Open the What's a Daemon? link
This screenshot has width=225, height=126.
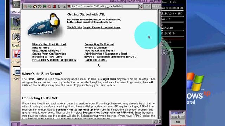click(97, 48)
